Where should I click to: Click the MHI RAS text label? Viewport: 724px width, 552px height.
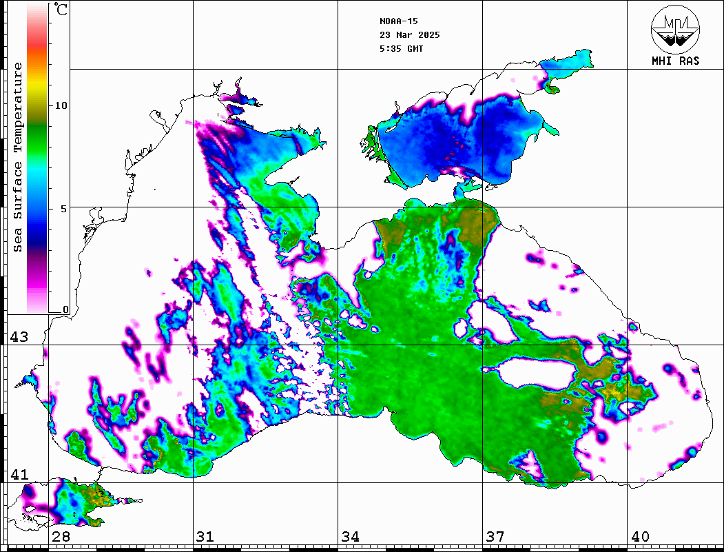(x=675, y=61)
